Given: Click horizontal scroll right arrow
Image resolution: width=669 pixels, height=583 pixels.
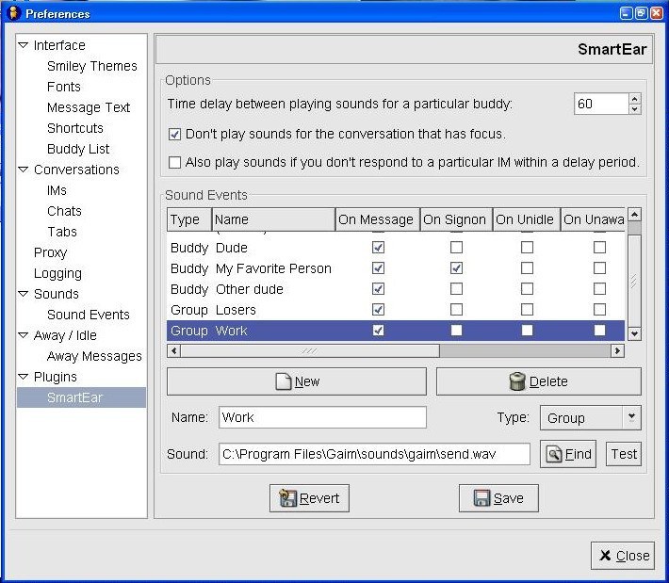Looking at the screenshot, I should point(617,351).
